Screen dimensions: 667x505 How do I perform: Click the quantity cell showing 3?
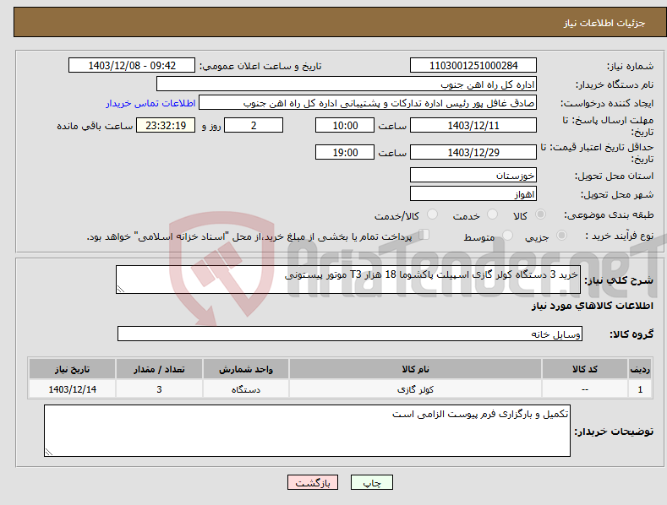pos(159,389)
